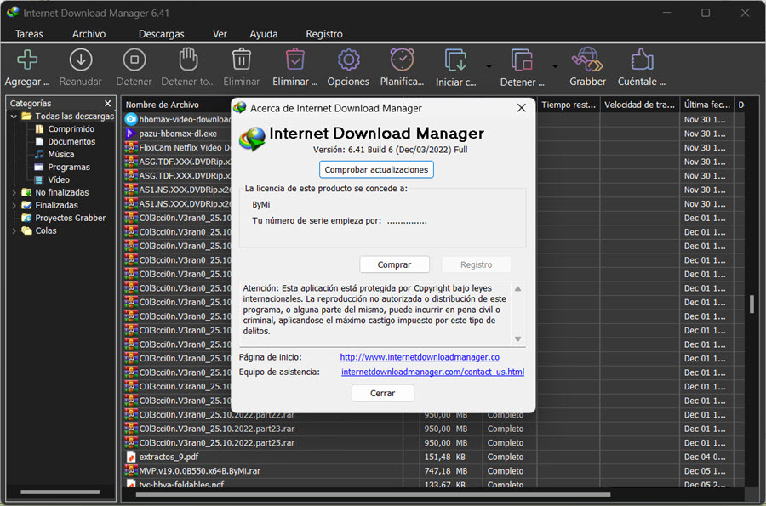The width and height of the screenshot is (766, 506).
Task: Expand the No finalizadas category
Action: 14,193
